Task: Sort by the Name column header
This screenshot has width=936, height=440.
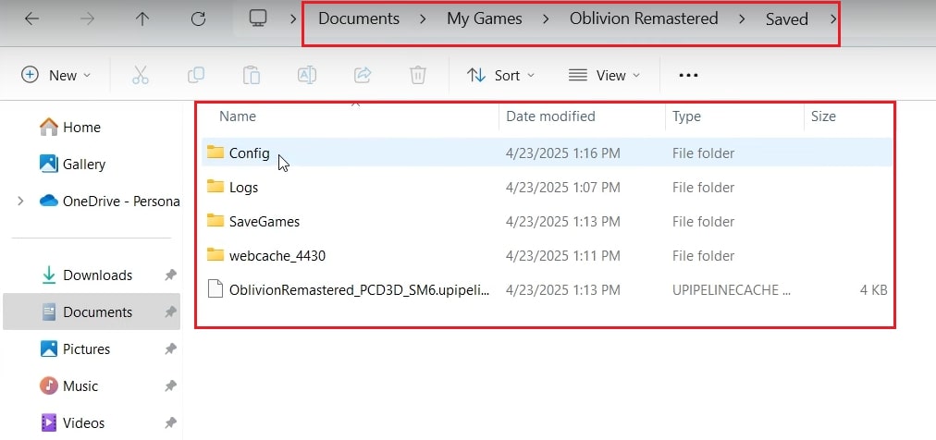Action: 238,116
